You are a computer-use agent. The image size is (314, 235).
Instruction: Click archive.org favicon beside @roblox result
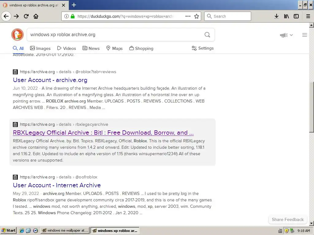(x=15, y=72)
